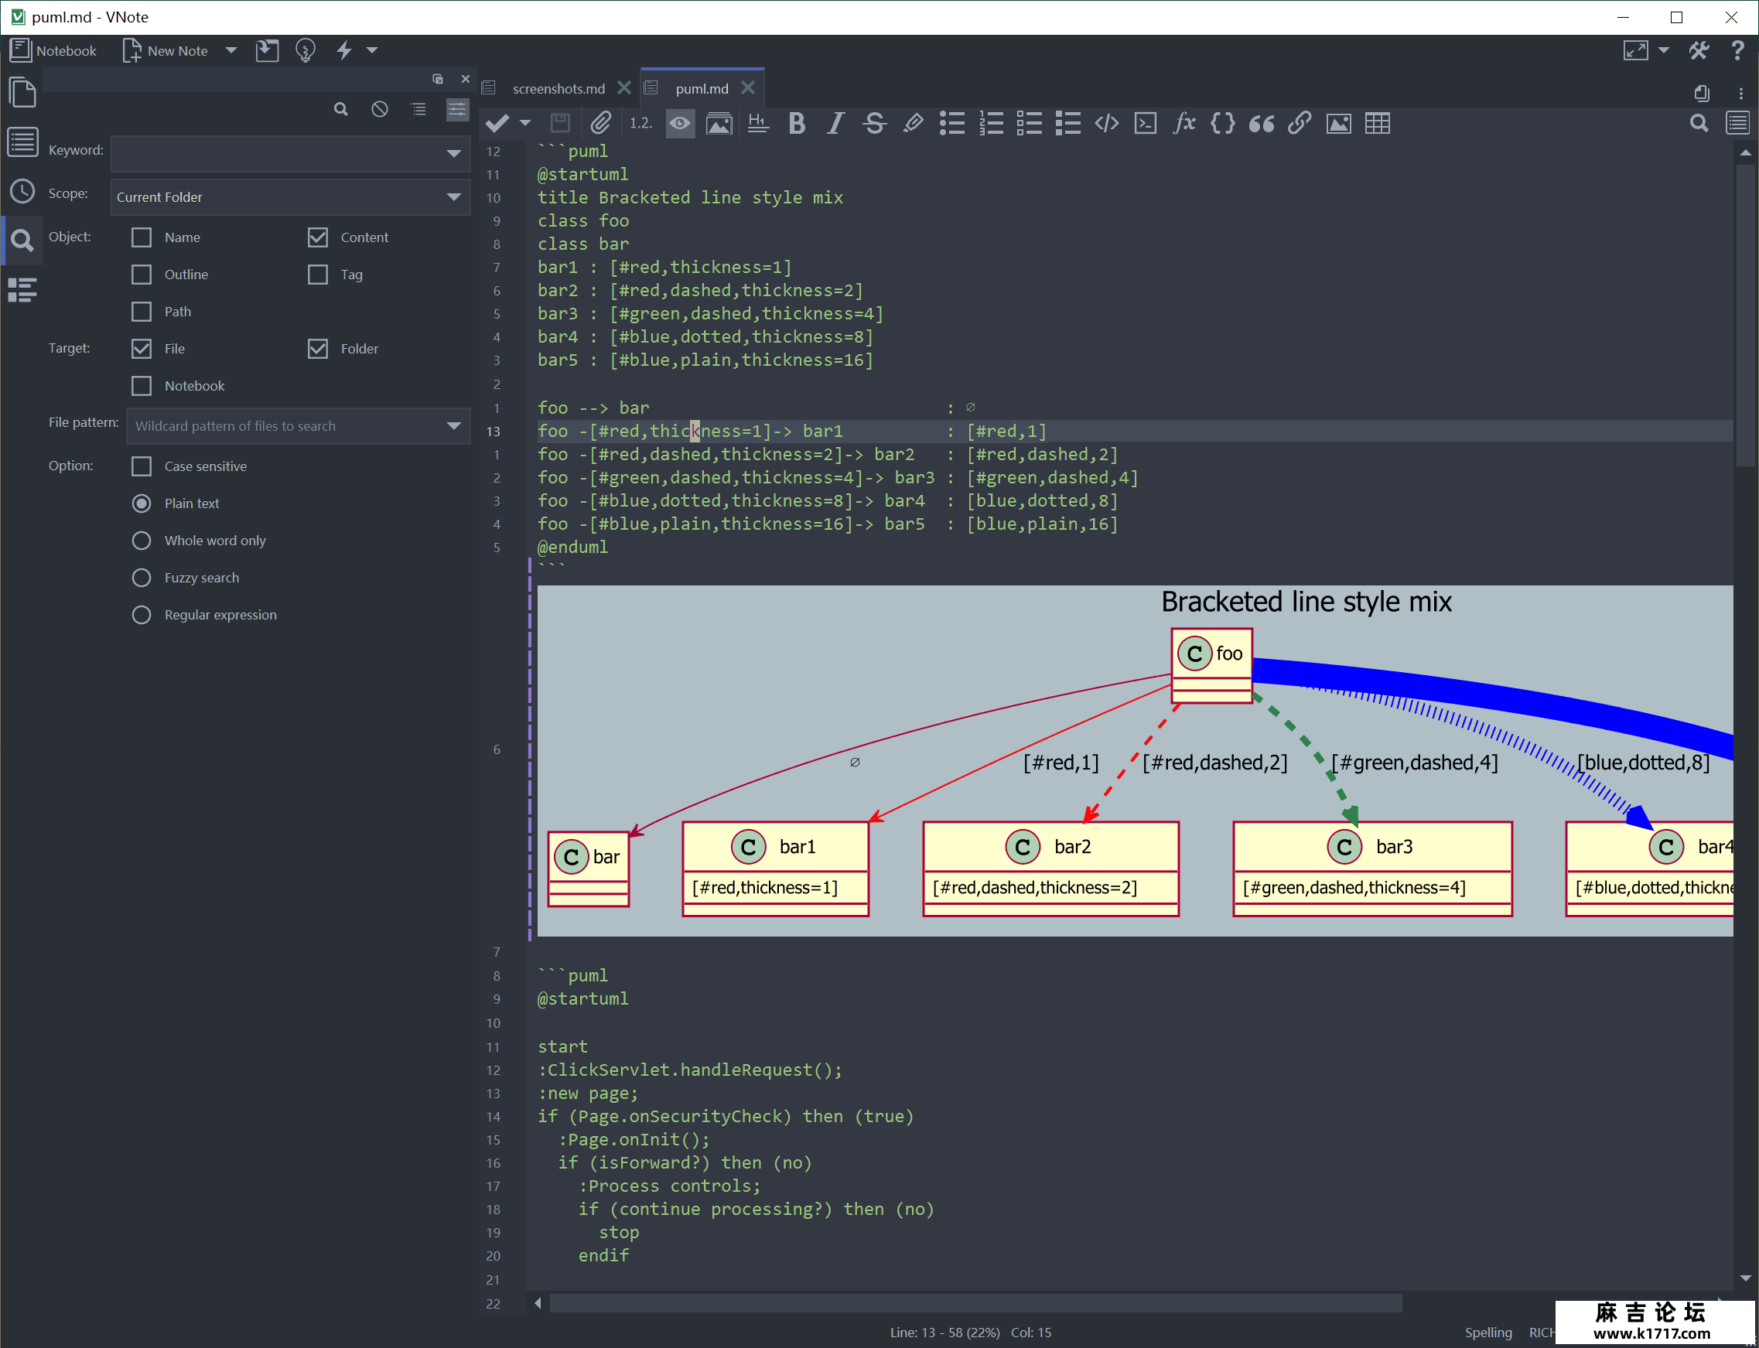The height and width of the screenshot is (1348, 1759).
Task: Expand the New Note dropdown arrow
Action: [x=231, y=50]
